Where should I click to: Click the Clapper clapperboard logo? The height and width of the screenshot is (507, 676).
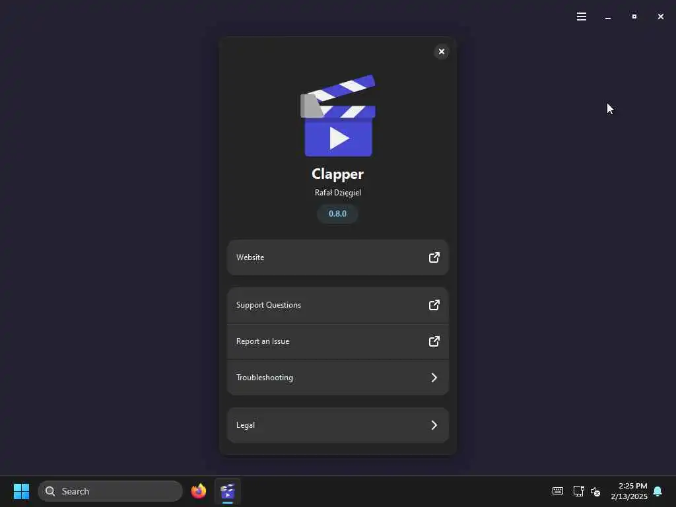[x=338, y=116]
